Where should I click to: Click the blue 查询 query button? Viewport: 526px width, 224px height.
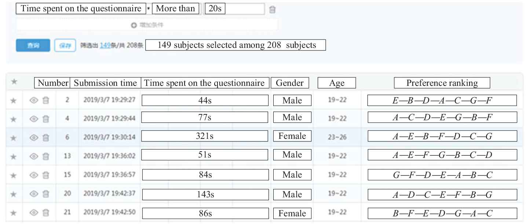pos(33,46)
